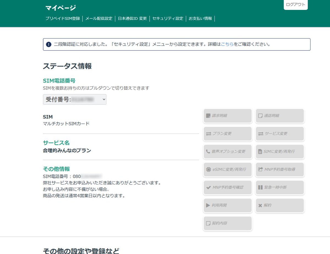Click the 緊急一時中断 button label
Viewport: 330px width, 254px height.
(276, 187)
